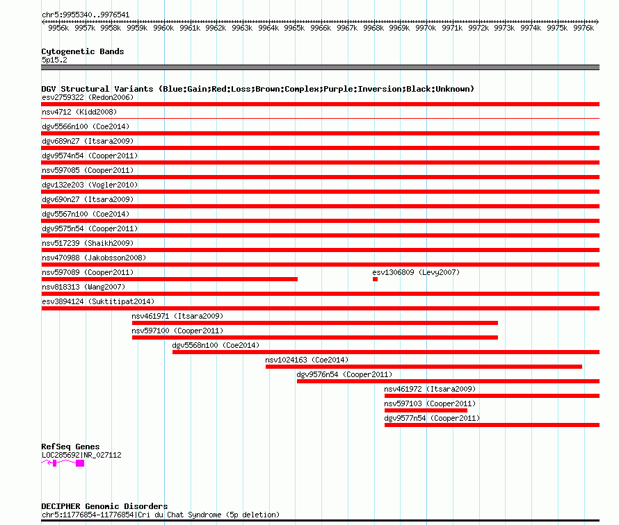Click the red bar under nsv1024163
Viewport: 619px width, 525px height.
(x=424, y=367)
